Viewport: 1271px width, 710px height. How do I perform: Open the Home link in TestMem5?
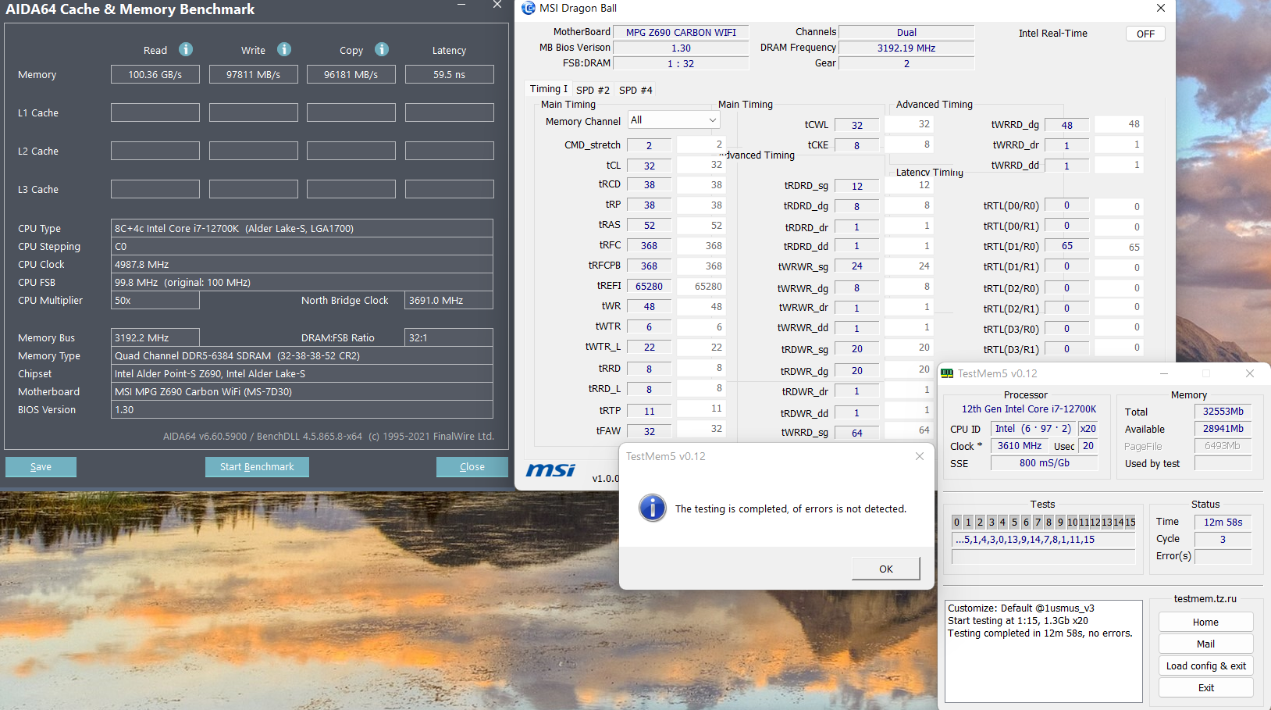[x=1205, y=623]
